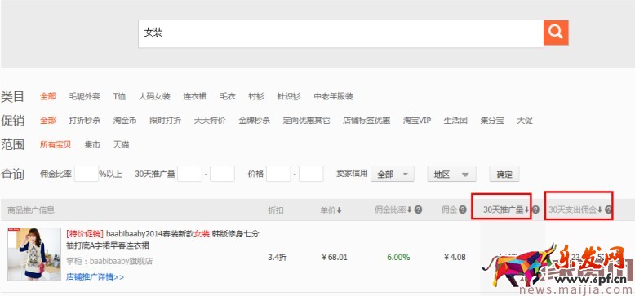
Task: Filter by 店铺标签优惠 promotion
Action: click(366, 120)
